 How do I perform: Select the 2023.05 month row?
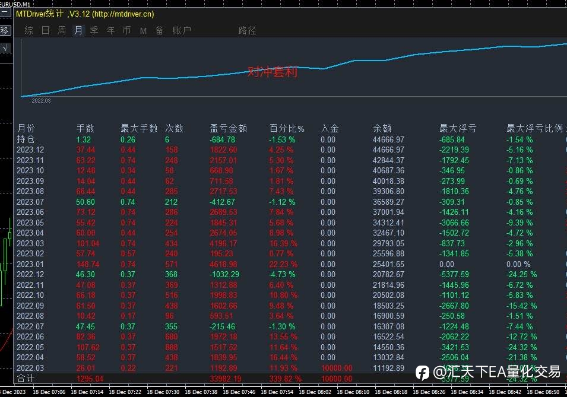(x=30, y=223)
